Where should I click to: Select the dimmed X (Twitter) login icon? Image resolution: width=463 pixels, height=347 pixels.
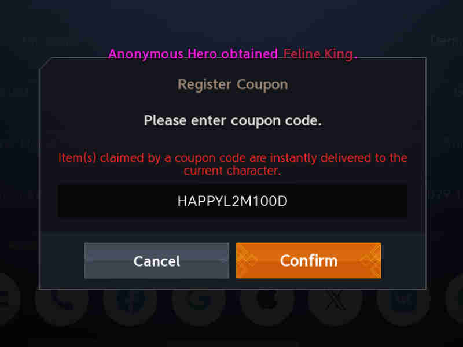point(336,300)
